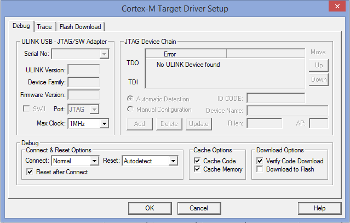The width and height of the screenshot is (350, 223).
Task: Click the Device Name field
Action: pyautogui.click(x=288, y=111)
